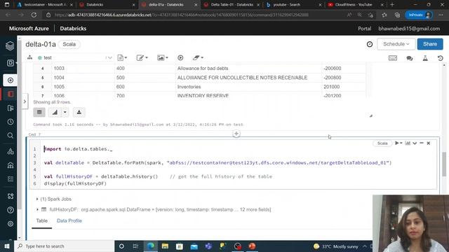Click the Portal link in header

point(365,29)
